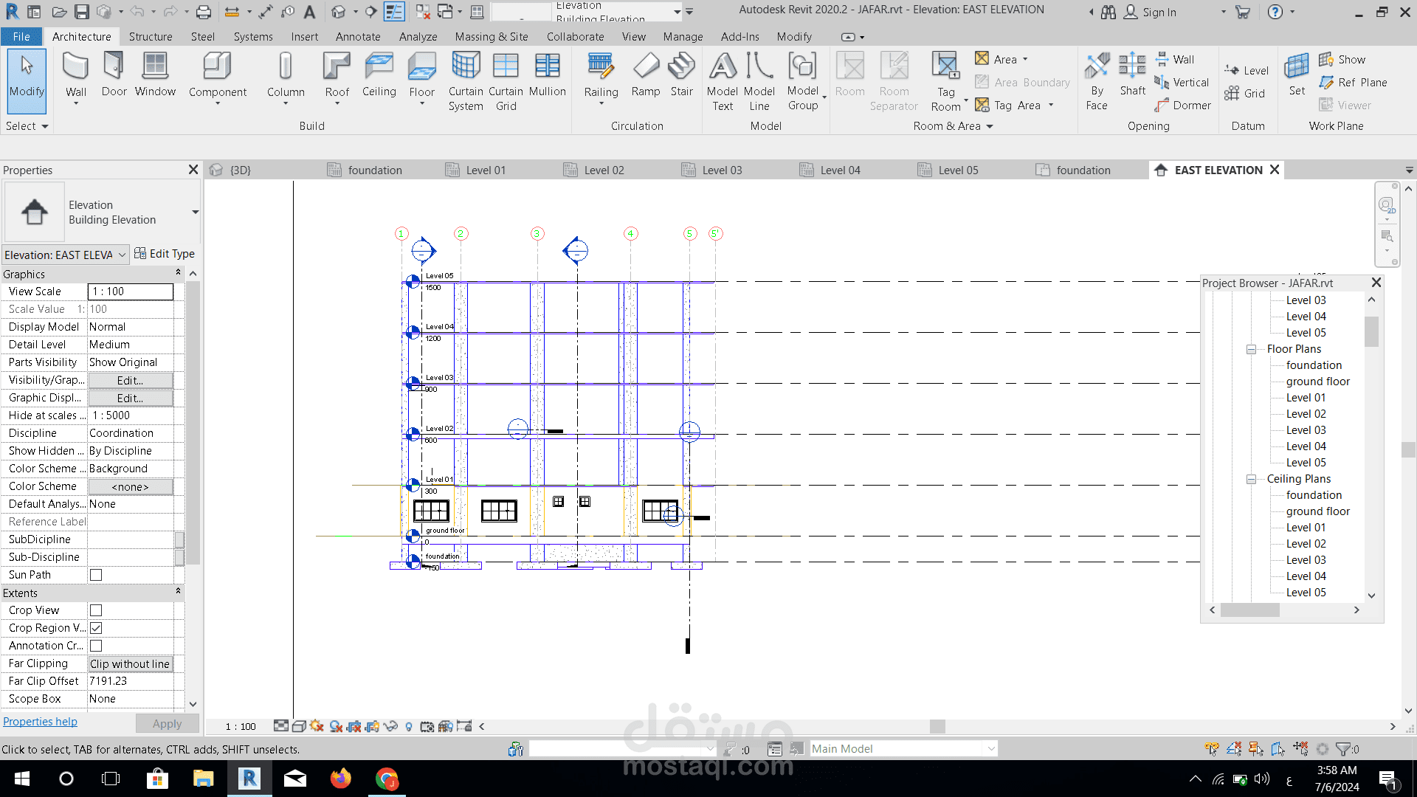Select the Modify tool

click(x=27, y=80)
